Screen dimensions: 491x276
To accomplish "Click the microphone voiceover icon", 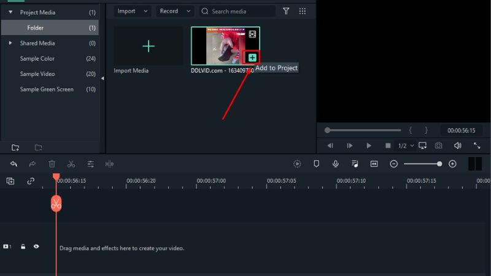I will [x=336, y=164].
